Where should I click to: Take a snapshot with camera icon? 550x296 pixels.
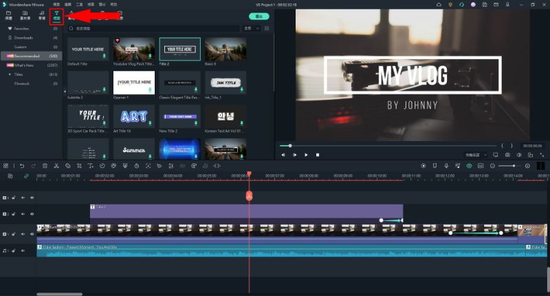(507, 155)
